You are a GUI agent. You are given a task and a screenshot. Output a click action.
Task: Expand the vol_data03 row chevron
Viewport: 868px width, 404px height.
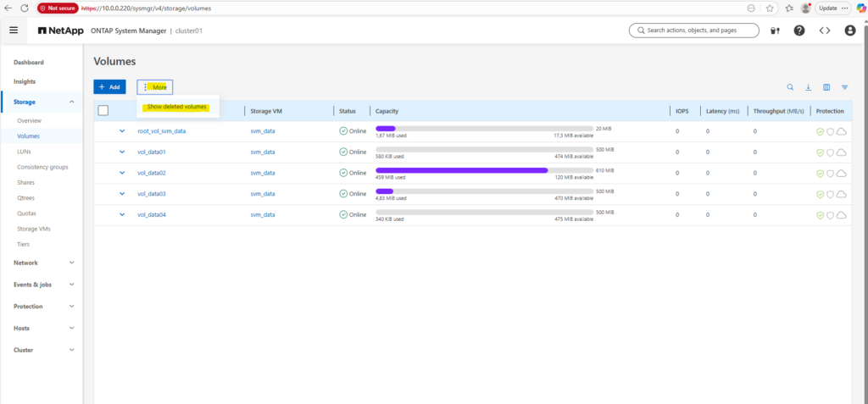(x=122, y=193)
